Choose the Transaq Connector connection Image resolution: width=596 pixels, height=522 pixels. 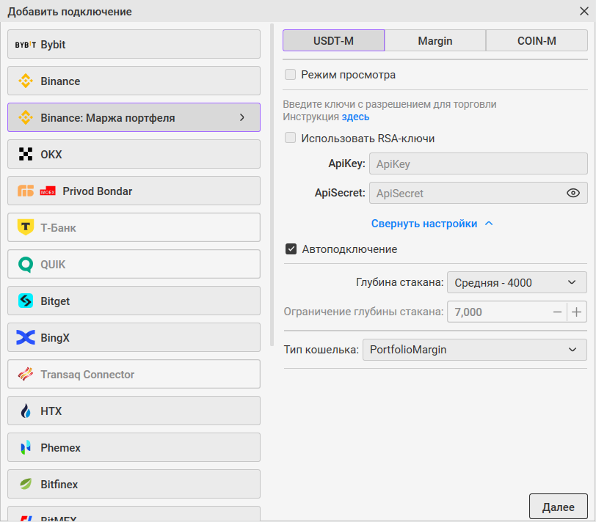tap(134, 374)
